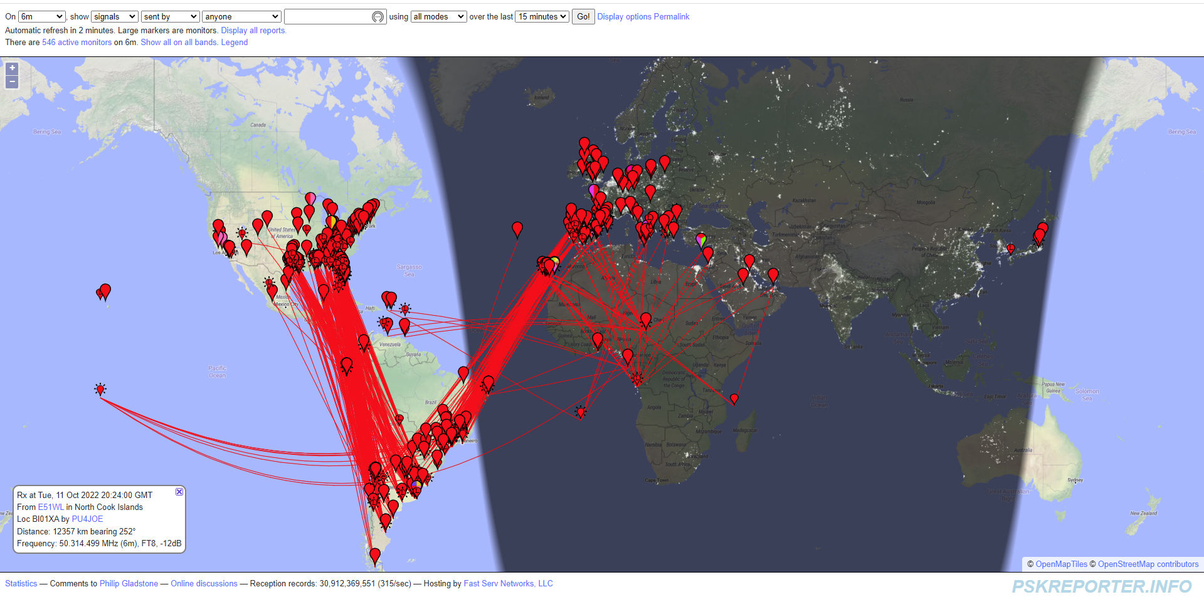Click the southernmost Argentina marker
This screenshot has width=1204, height=597.
point(375,556)
